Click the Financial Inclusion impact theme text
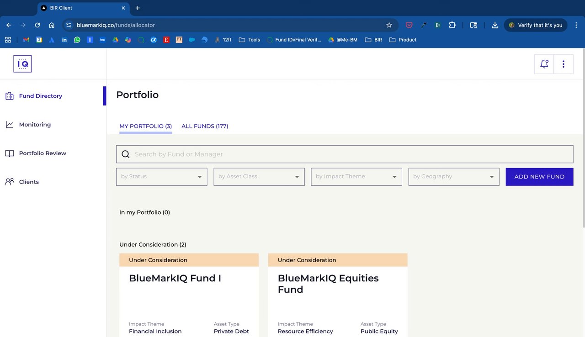Screen dimensions: 585x337 point(155,332)
